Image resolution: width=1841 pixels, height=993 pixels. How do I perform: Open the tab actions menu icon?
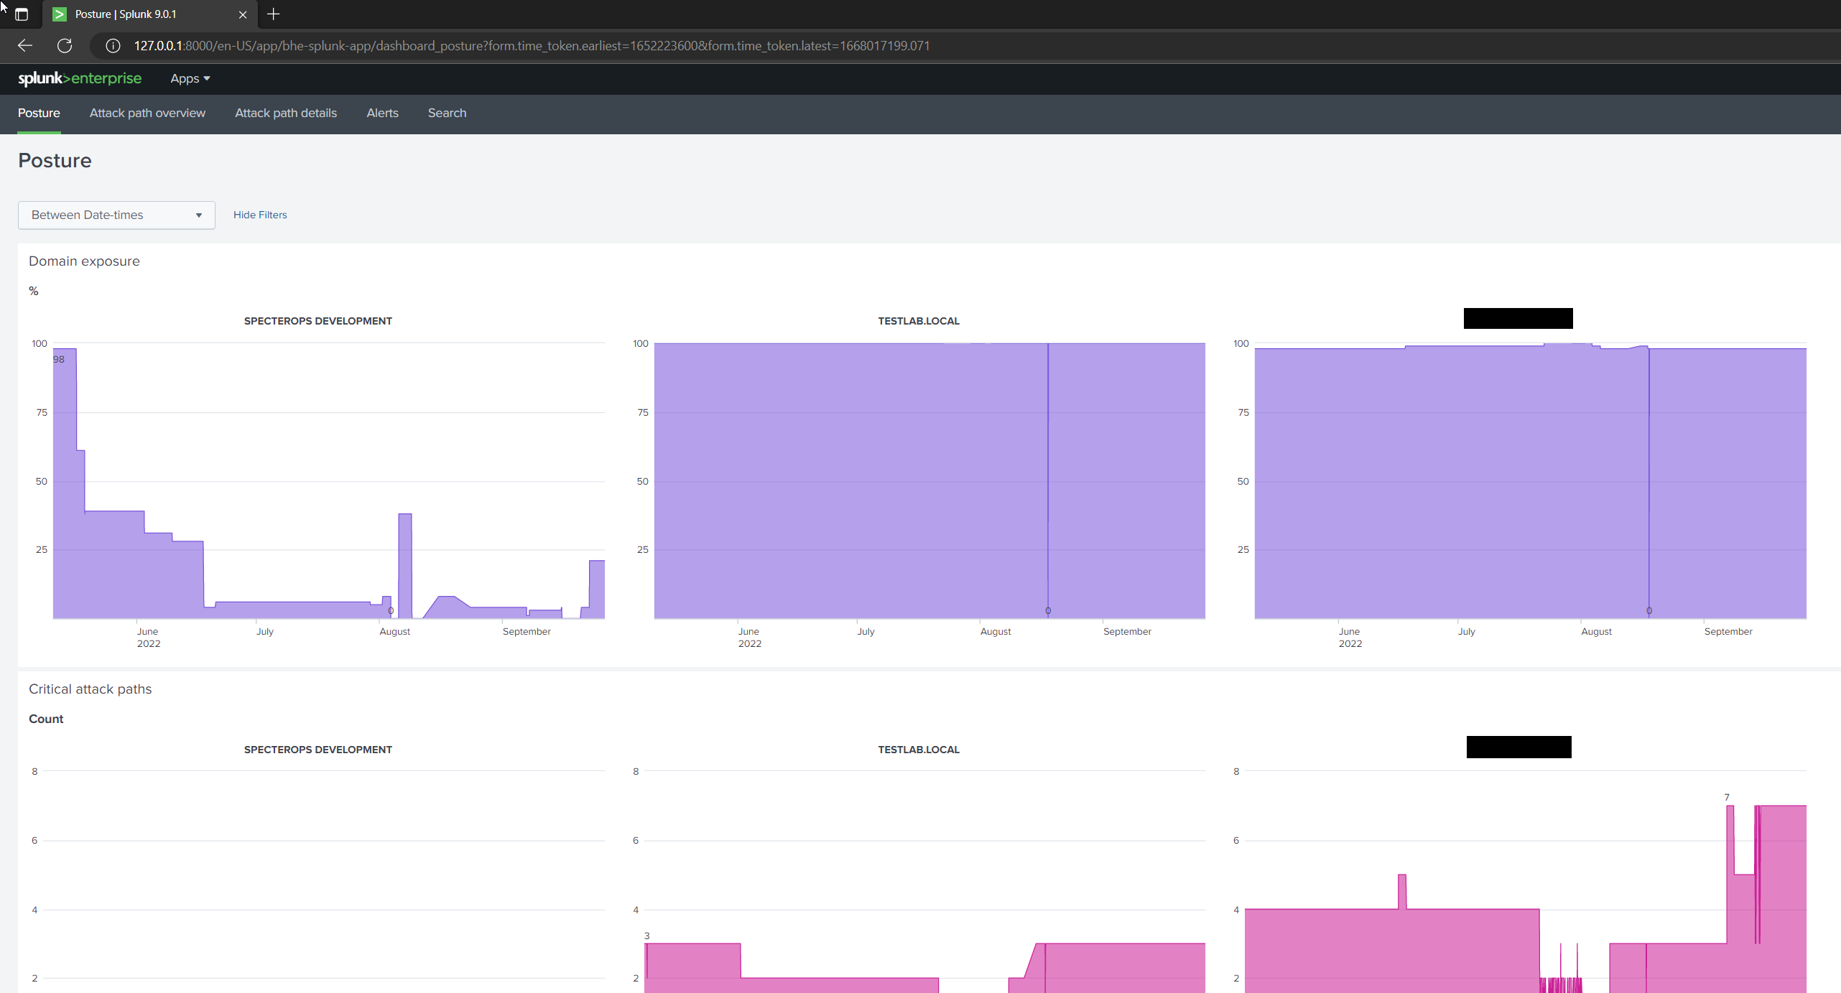pyautogui.click(x=22, y=14)
